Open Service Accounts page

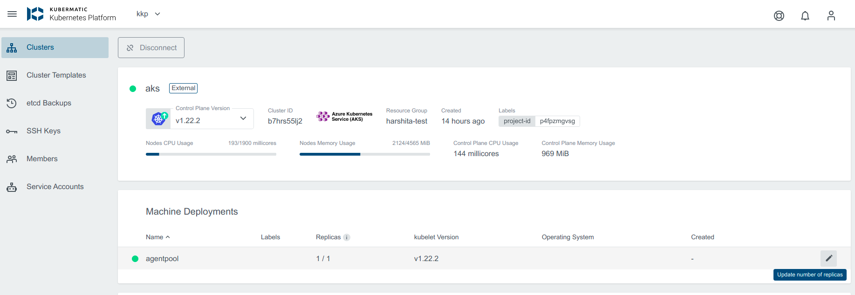pos(55,187)
